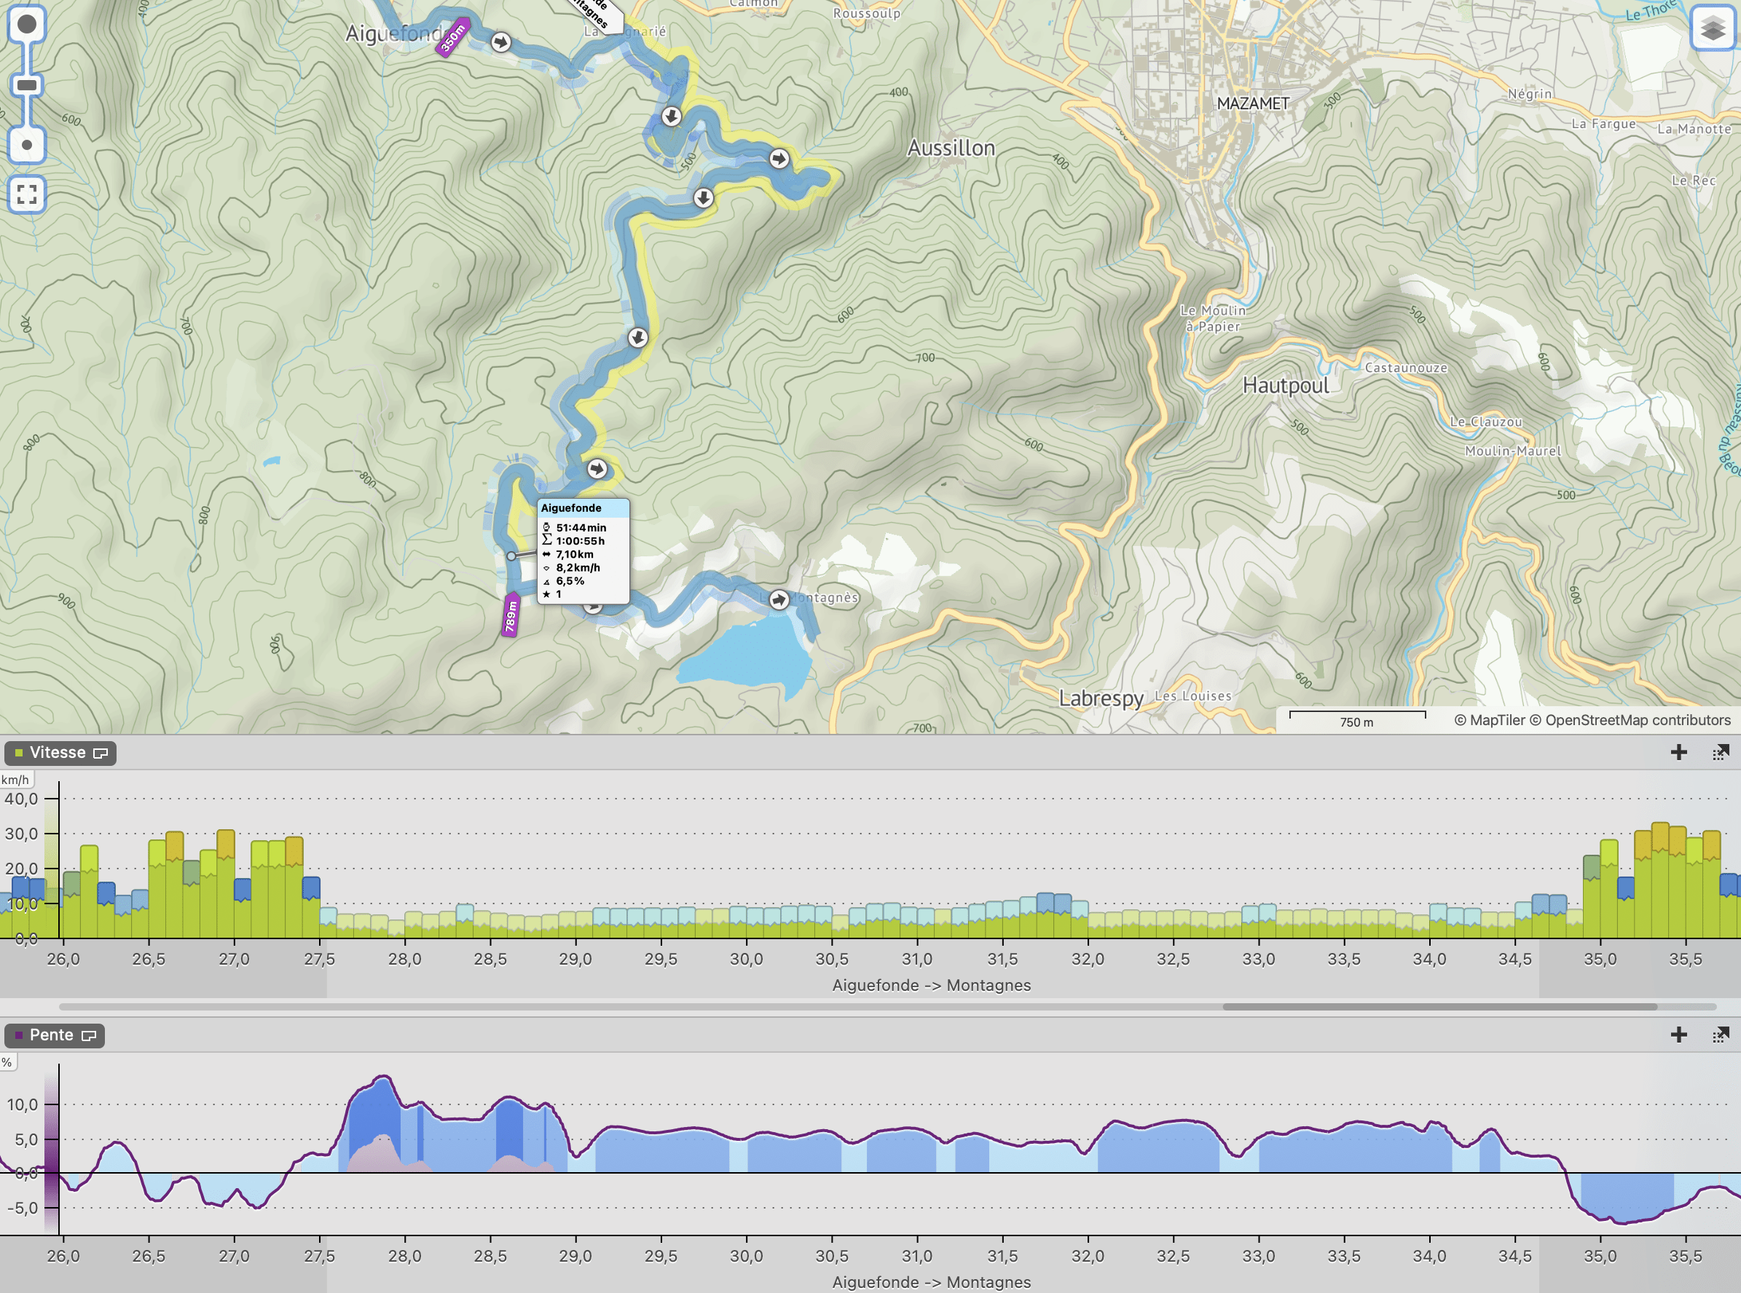
Task: Click the fullscreen map icon
Action: 27,194
